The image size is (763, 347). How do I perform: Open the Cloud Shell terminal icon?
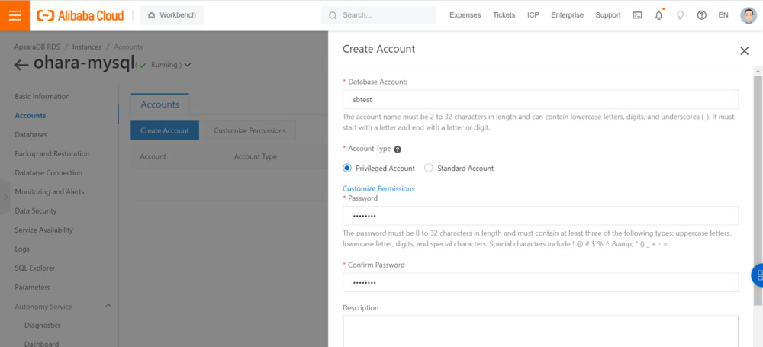637,15
